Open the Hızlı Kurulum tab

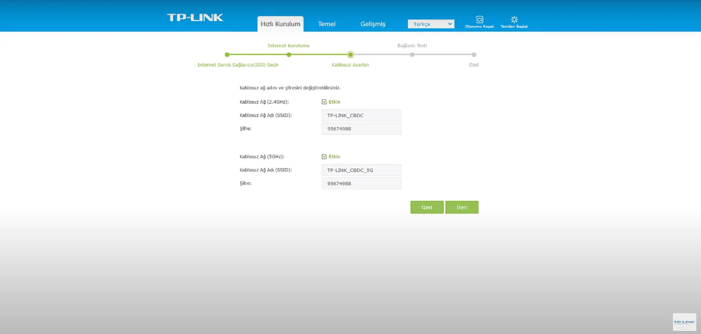[x=280, y=24]
